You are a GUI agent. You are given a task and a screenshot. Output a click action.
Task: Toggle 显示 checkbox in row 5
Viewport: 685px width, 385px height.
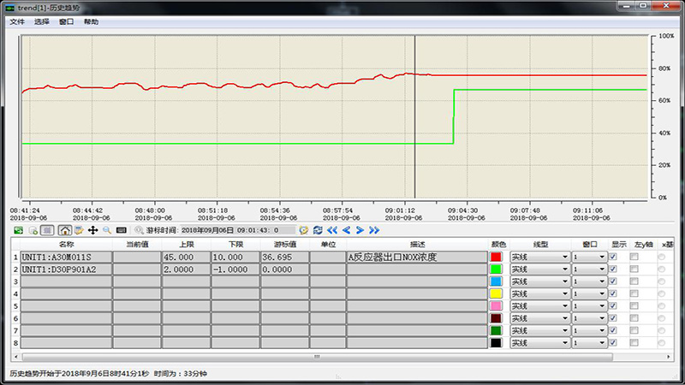tap(613, 305)
